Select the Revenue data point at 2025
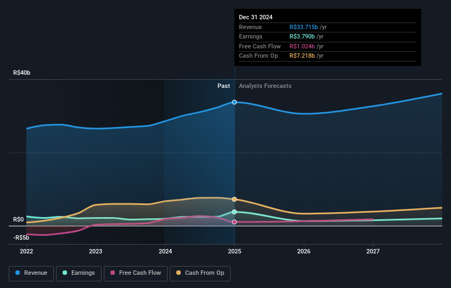Screen dimensions: 451x288 (235, 102)
